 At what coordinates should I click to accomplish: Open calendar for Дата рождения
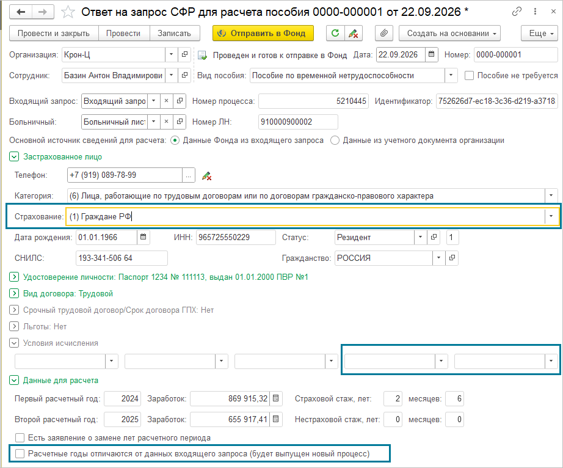[x=143, y=237]
